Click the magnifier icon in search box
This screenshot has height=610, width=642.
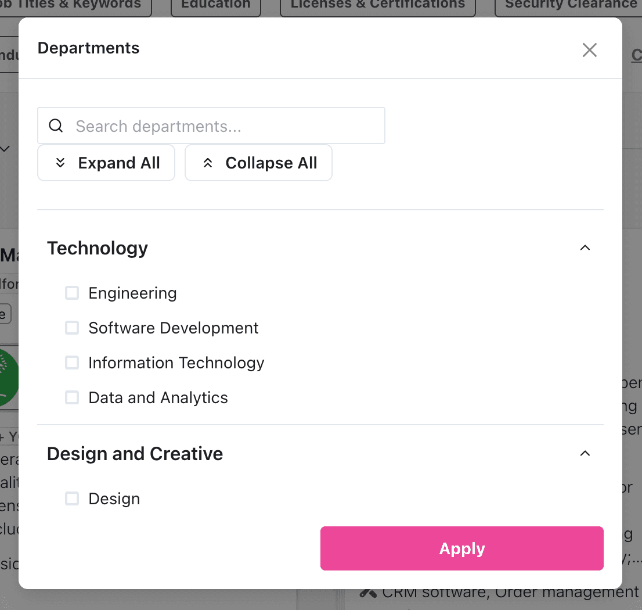[56, 125]
